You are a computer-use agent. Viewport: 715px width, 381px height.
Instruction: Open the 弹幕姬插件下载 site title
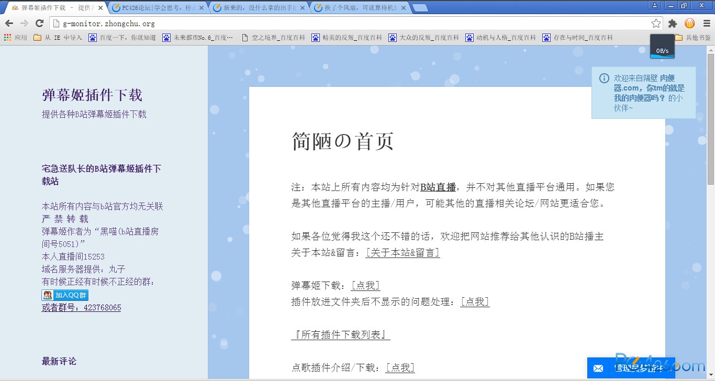point(92,95)
